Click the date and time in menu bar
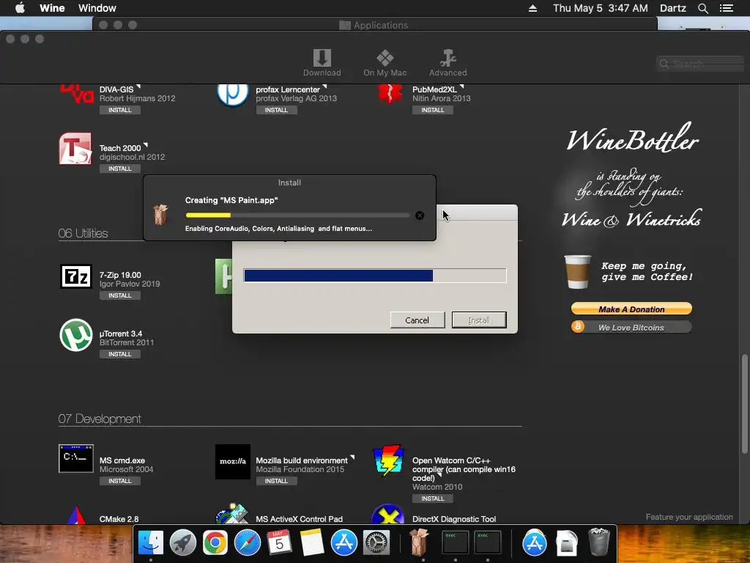750x563 pixels. 601,8
